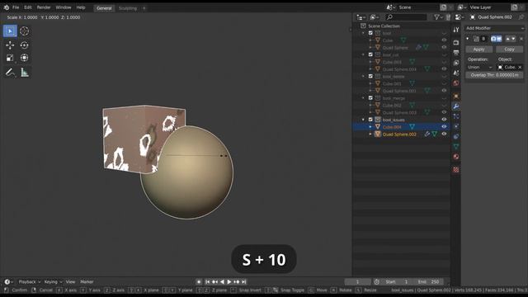Move the modifier up
Image resolution: width=528 pixels, height=297 pixels.
coord(507,39)
